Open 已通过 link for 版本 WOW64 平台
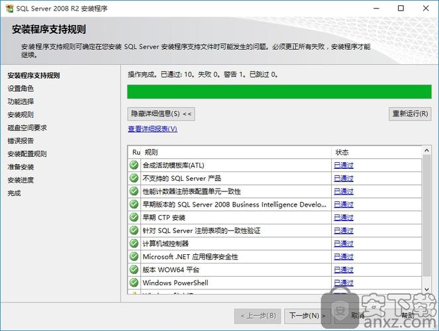 [344, 269]
